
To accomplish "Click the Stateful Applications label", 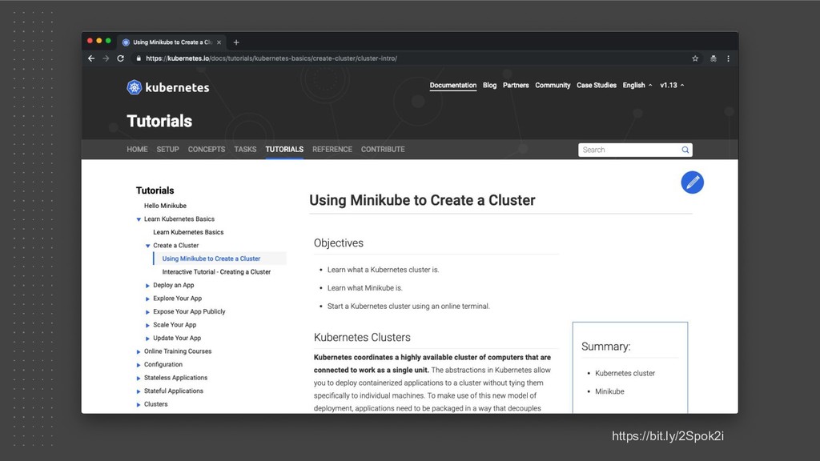I will point(174,391).
